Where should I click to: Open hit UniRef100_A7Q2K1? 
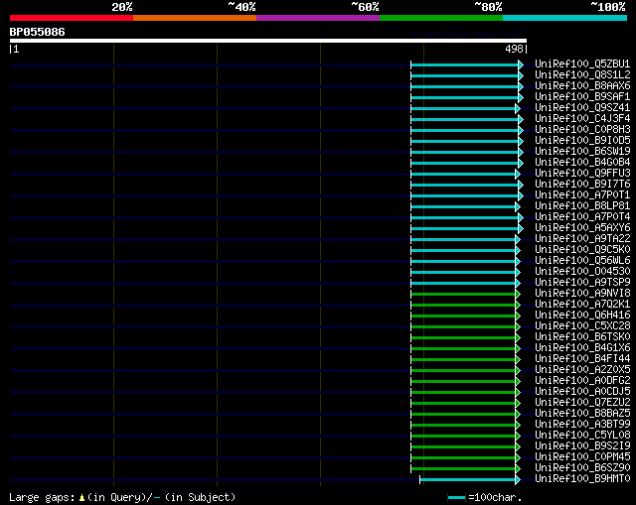click(582, 305)
